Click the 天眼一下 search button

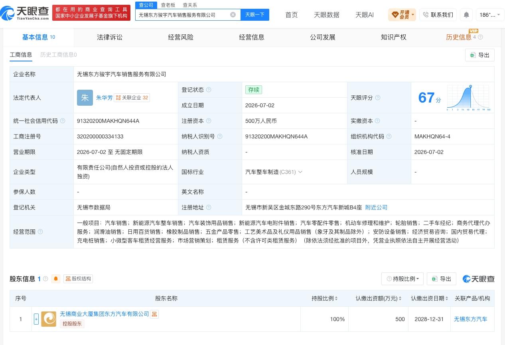pyautogui.click(x=255, y=15)
